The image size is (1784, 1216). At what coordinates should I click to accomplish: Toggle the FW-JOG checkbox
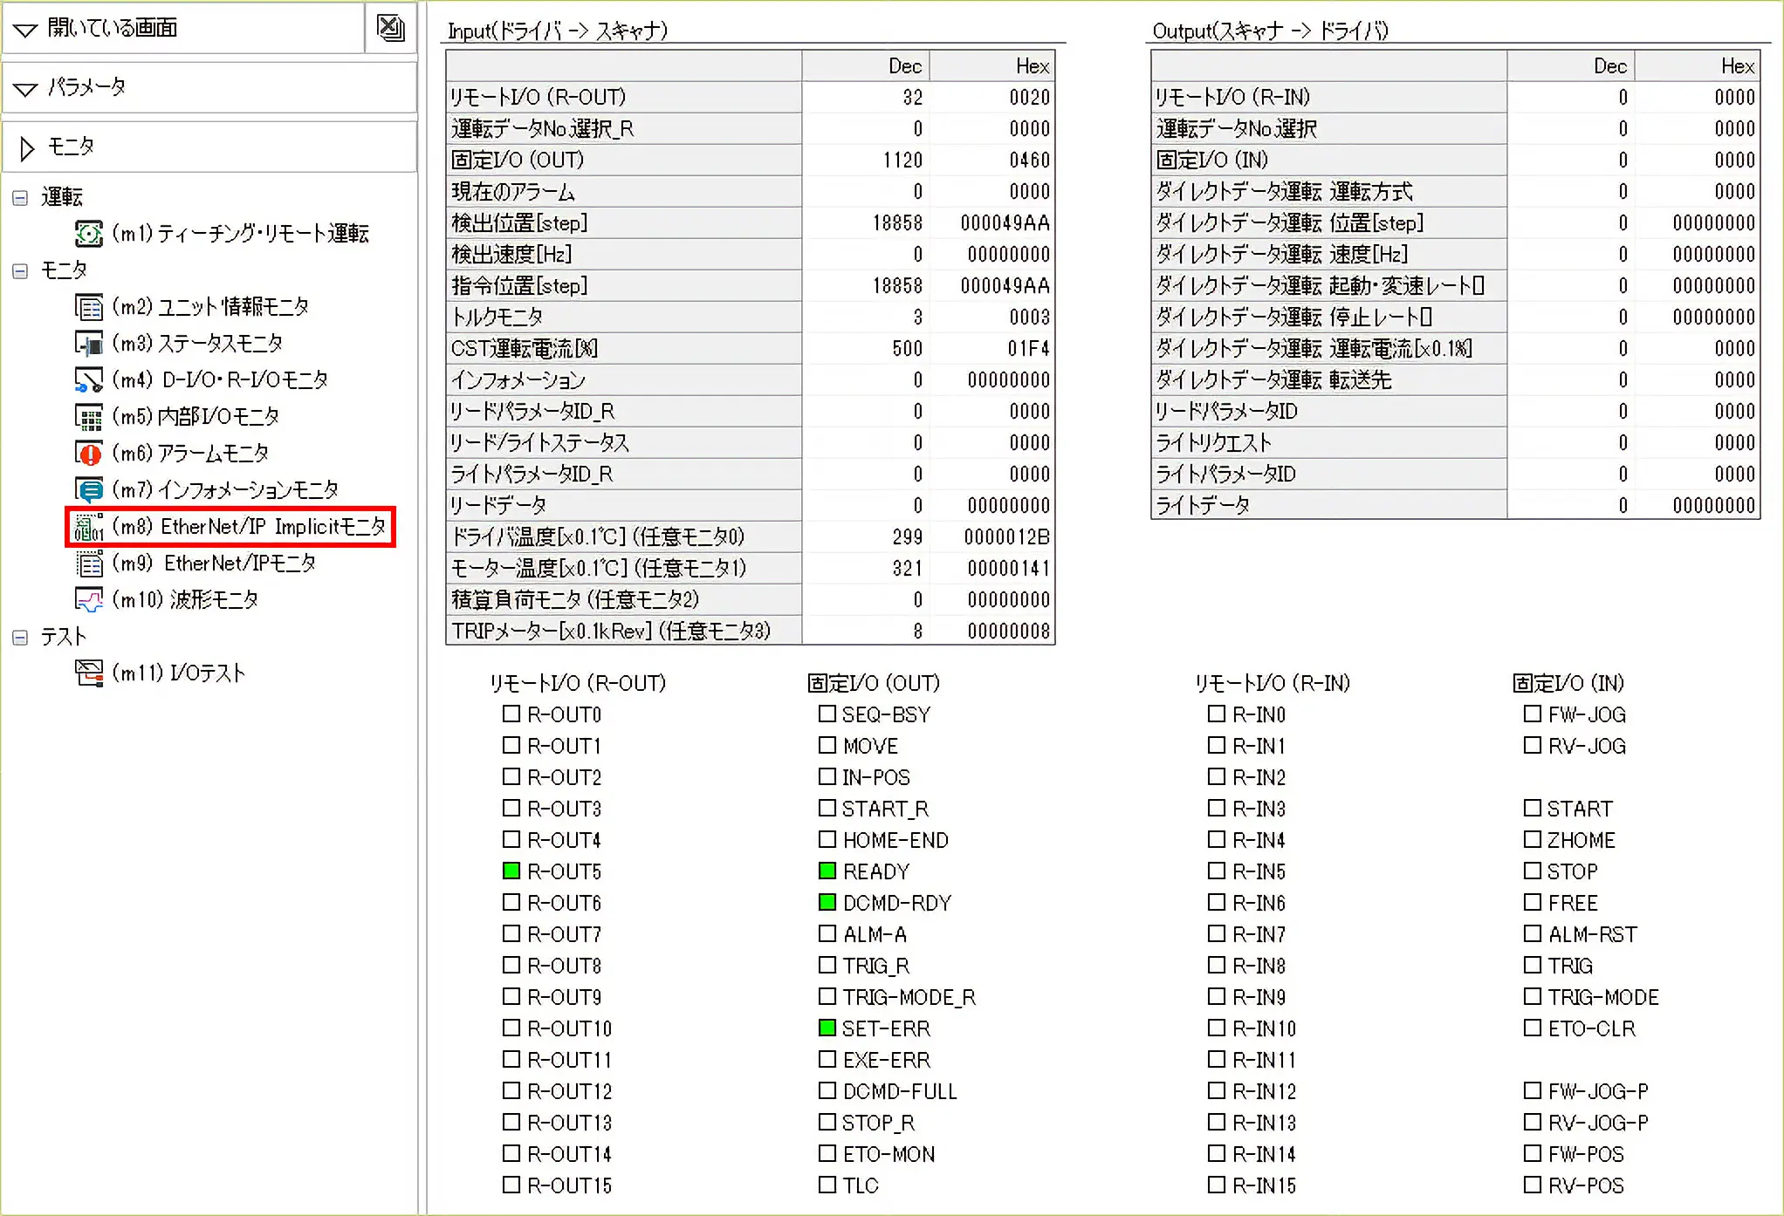coord(1533,714)
